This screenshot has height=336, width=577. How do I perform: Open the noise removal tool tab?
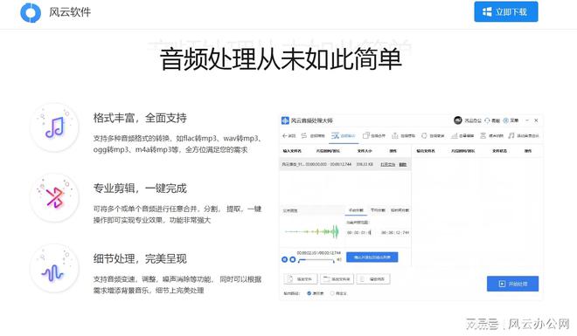[x=491, y=136]
